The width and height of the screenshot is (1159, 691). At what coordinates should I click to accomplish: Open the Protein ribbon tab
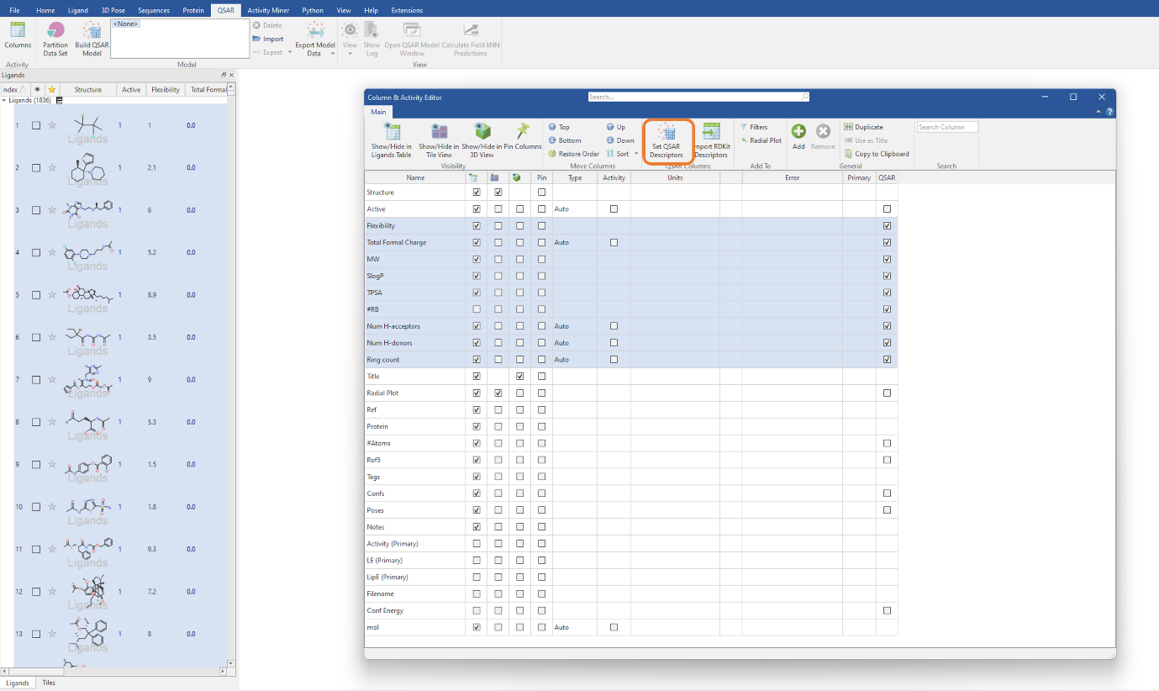(193, 10)
